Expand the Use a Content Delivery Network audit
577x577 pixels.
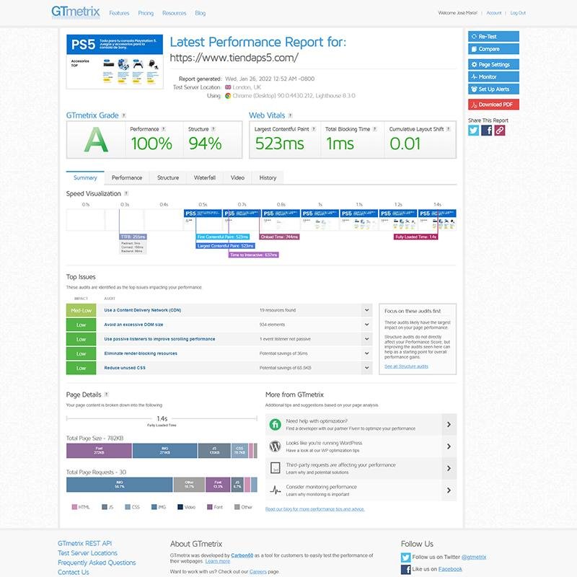click(x=366, y=310)
